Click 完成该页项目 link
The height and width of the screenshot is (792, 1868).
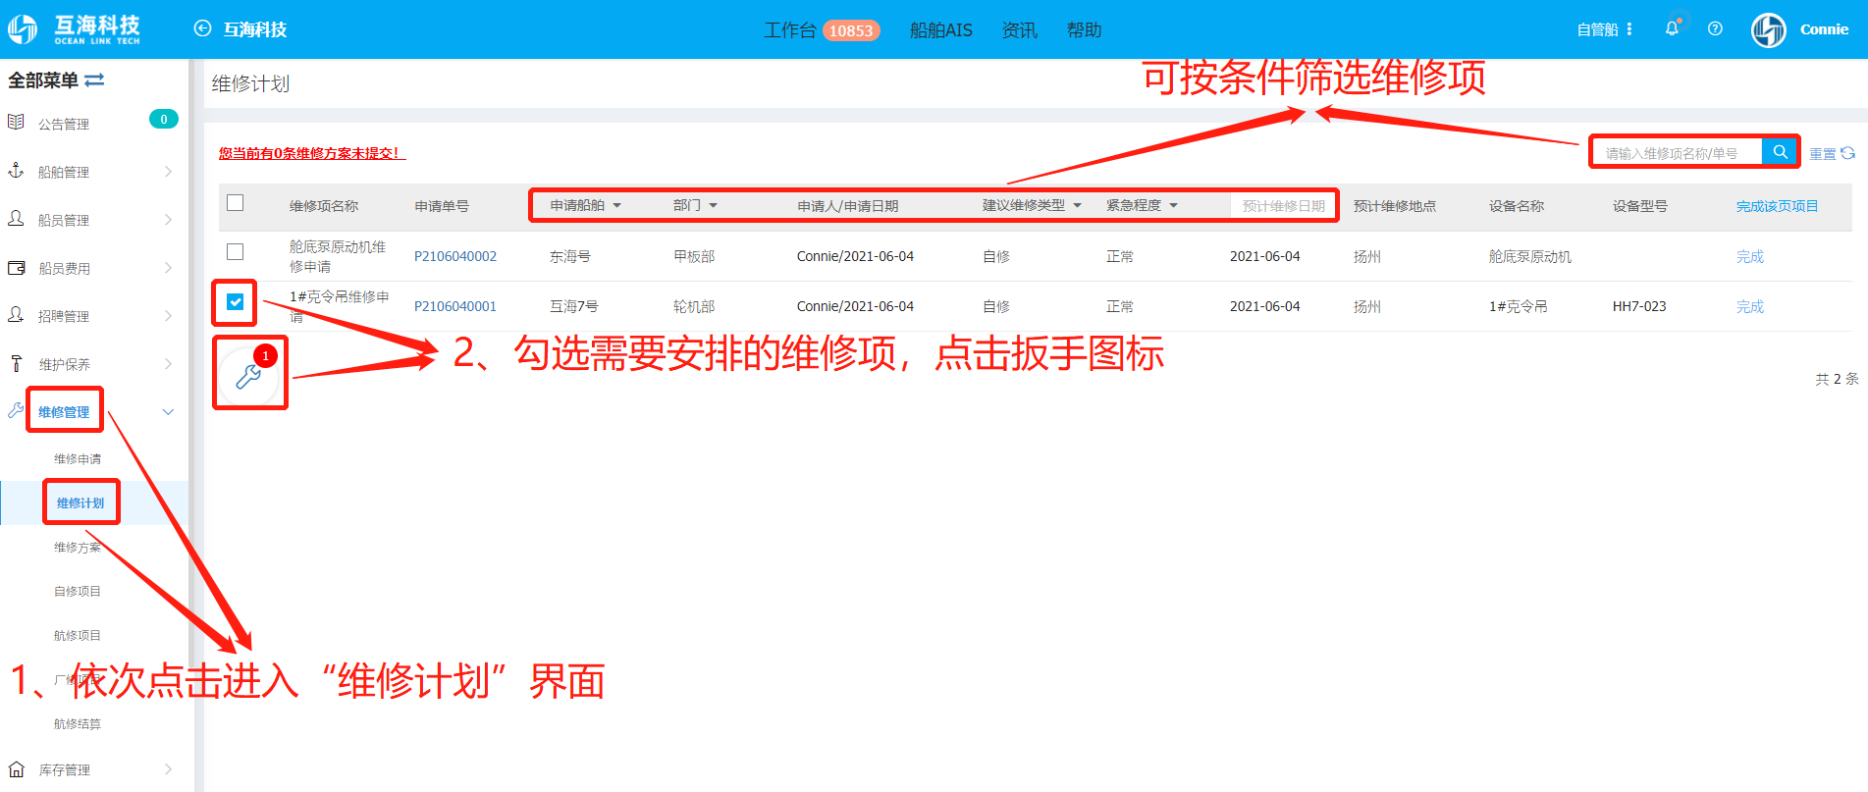(x=1778, y=205)
